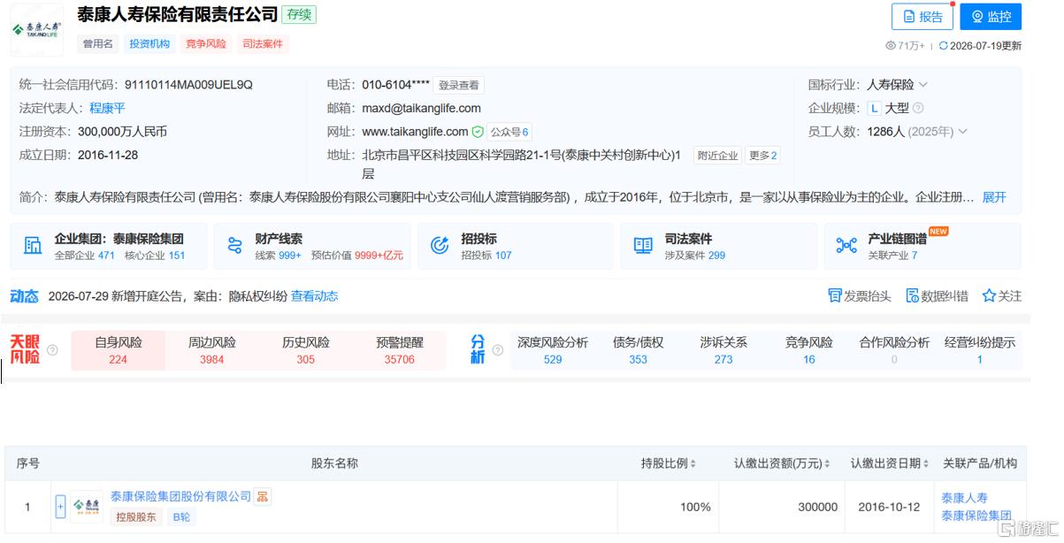Click the 发票抬头 invoice icon
Screen dimensions: 1064x543
point(834,296)
